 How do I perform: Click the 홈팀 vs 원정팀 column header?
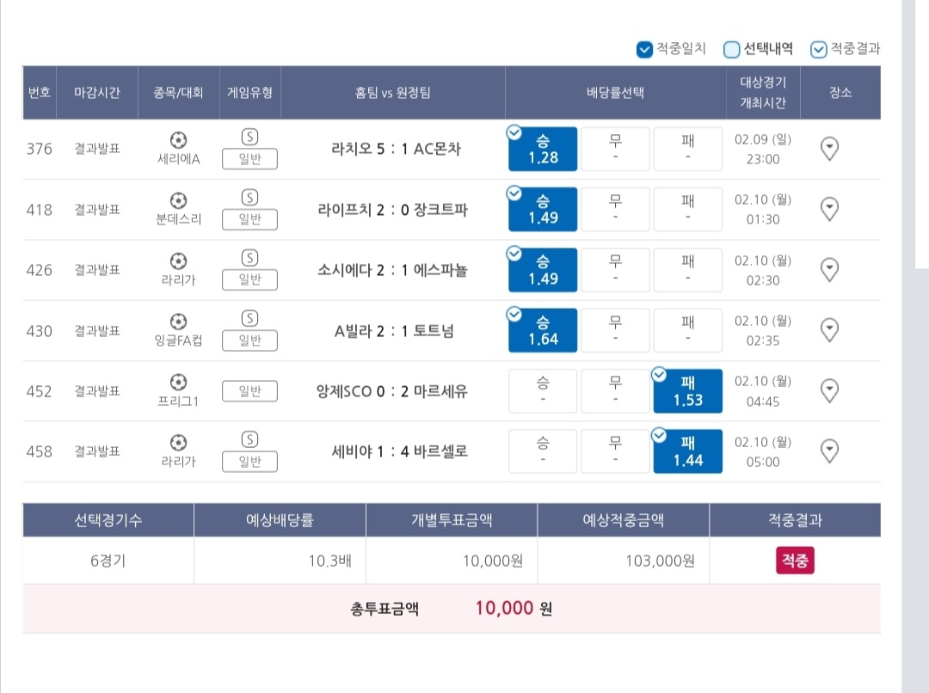click(x=393, y=92)
